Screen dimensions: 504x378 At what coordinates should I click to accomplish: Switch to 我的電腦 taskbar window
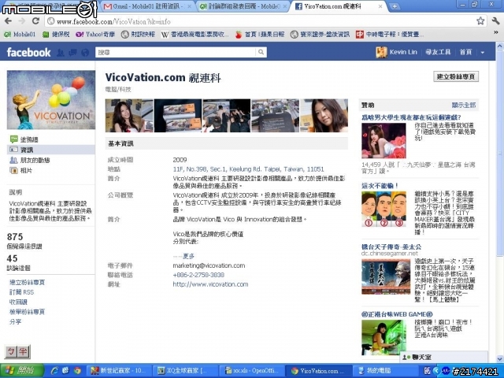click(x=384, y=371)
